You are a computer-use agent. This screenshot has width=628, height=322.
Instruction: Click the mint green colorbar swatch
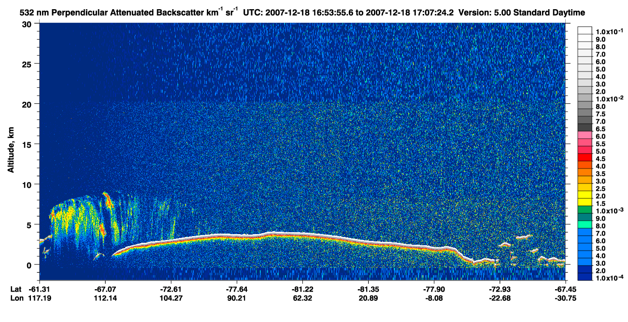[x=585, y=225]
